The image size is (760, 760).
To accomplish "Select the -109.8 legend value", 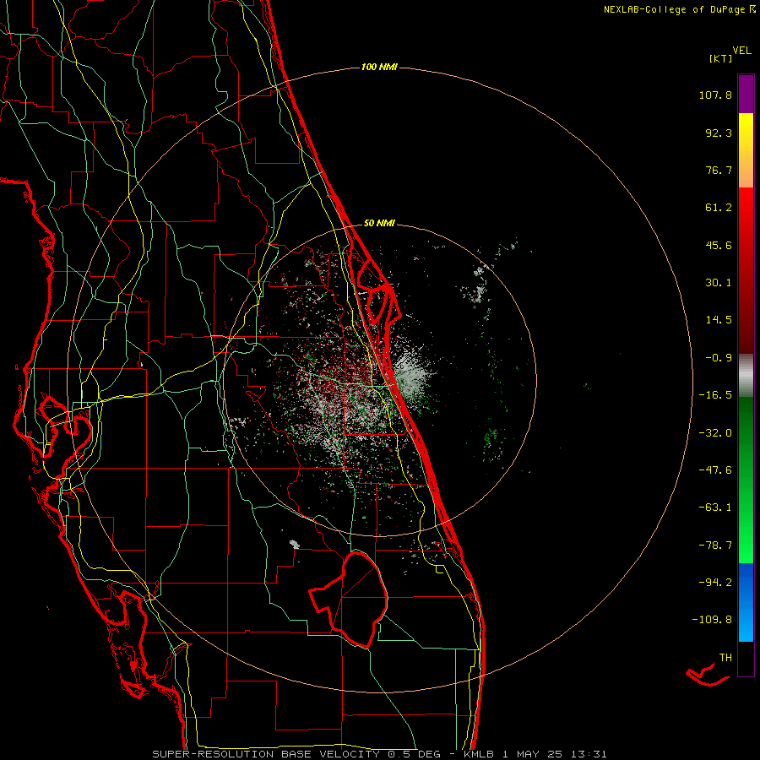I will (712, 620).
